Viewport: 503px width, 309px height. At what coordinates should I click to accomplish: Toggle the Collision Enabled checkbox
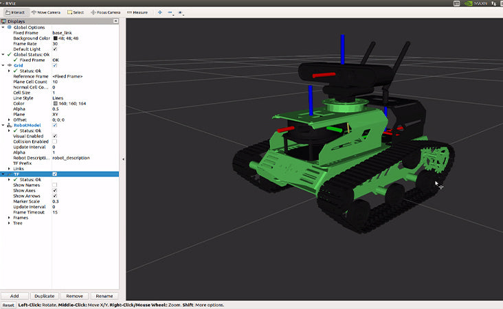55,141
